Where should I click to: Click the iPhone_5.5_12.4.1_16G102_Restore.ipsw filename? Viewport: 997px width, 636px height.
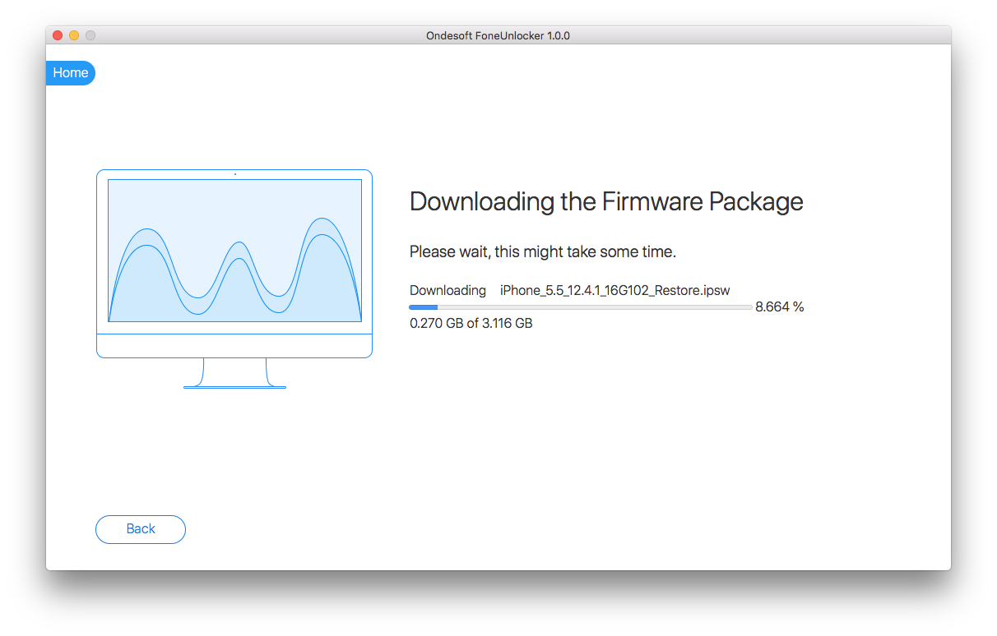(615, 291)
